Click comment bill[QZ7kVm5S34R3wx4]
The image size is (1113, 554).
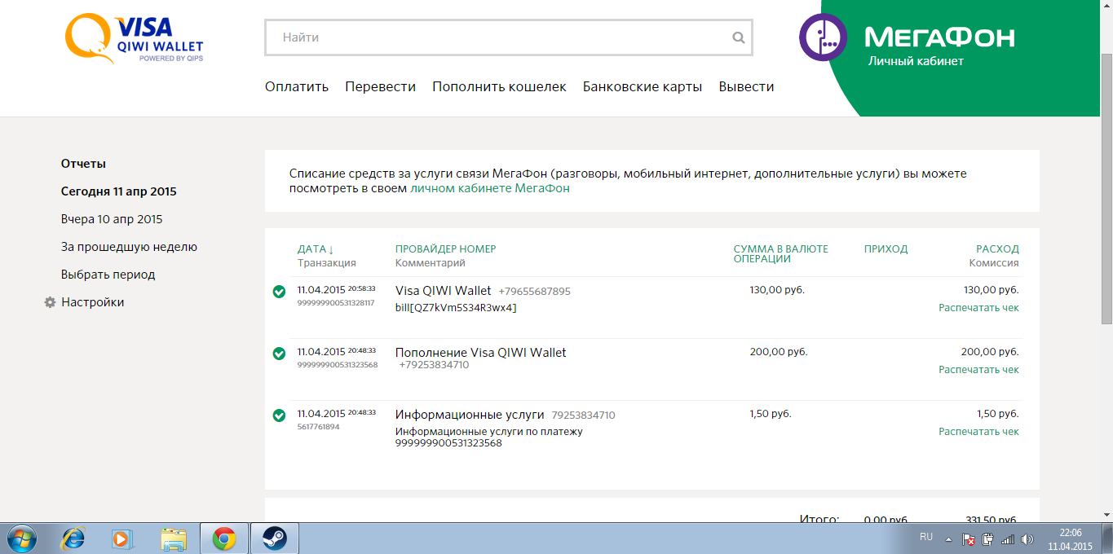pyautogui.click(x=456, y=308)
